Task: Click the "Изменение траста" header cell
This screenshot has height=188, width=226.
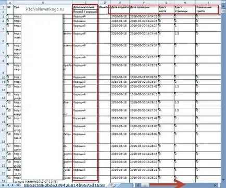Action: tap(208, 9)
